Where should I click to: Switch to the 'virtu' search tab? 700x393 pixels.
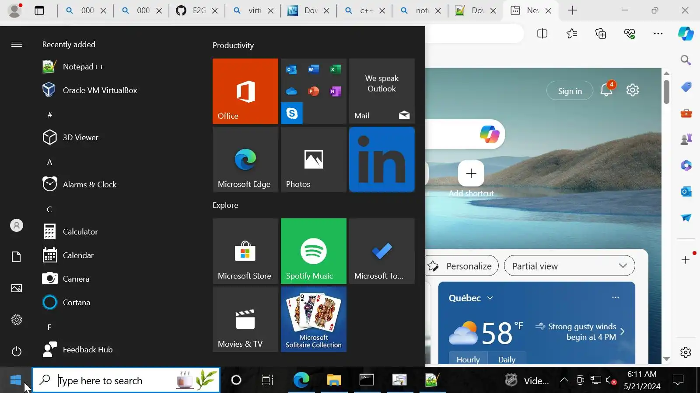(x=252, y=10)
